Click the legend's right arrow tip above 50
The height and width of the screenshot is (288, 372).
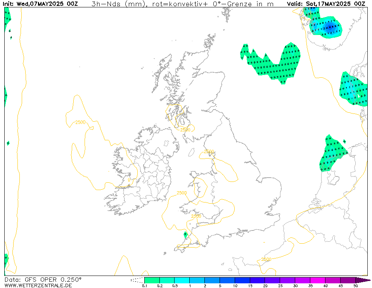tap(363, 280)
